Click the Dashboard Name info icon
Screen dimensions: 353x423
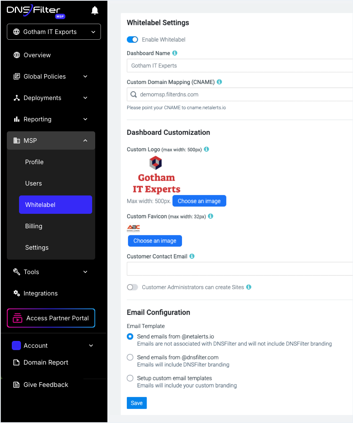click(175, 53)
